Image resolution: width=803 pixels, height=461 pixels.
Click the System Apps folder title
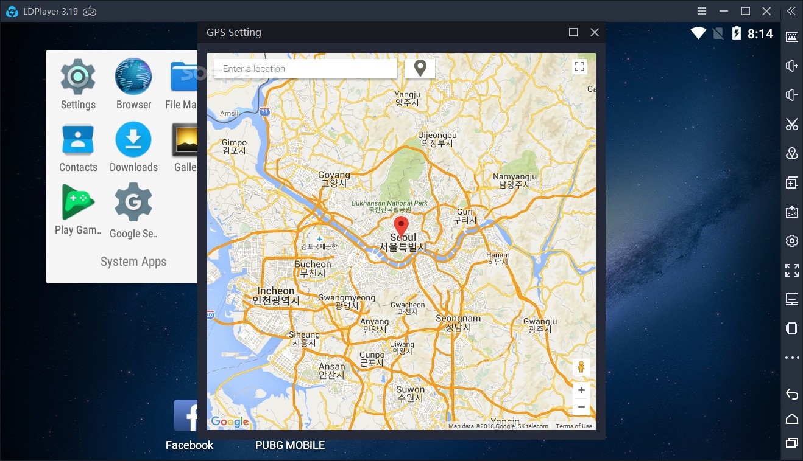pos(133,262)
